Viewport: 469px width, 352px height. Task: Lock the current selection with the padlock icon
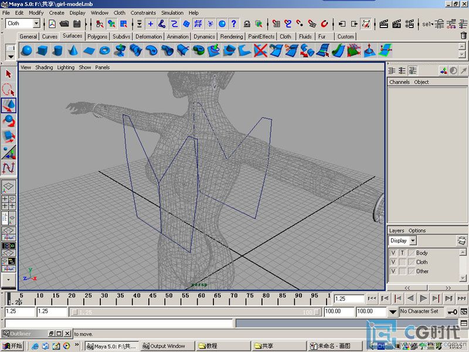247,23
